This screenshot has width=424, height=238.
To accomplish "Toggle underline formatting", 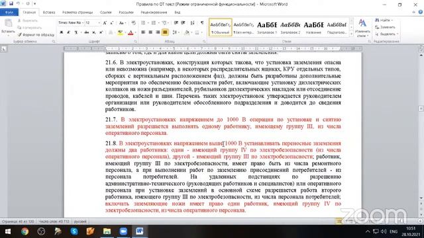I will tap(76, 32).
